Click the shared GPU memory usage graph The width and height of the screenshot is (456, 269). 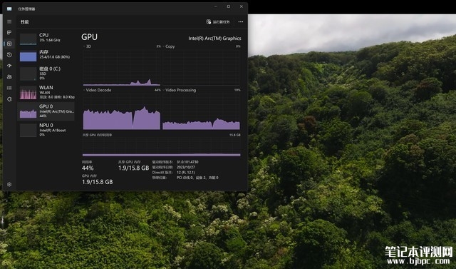(162, 147)
